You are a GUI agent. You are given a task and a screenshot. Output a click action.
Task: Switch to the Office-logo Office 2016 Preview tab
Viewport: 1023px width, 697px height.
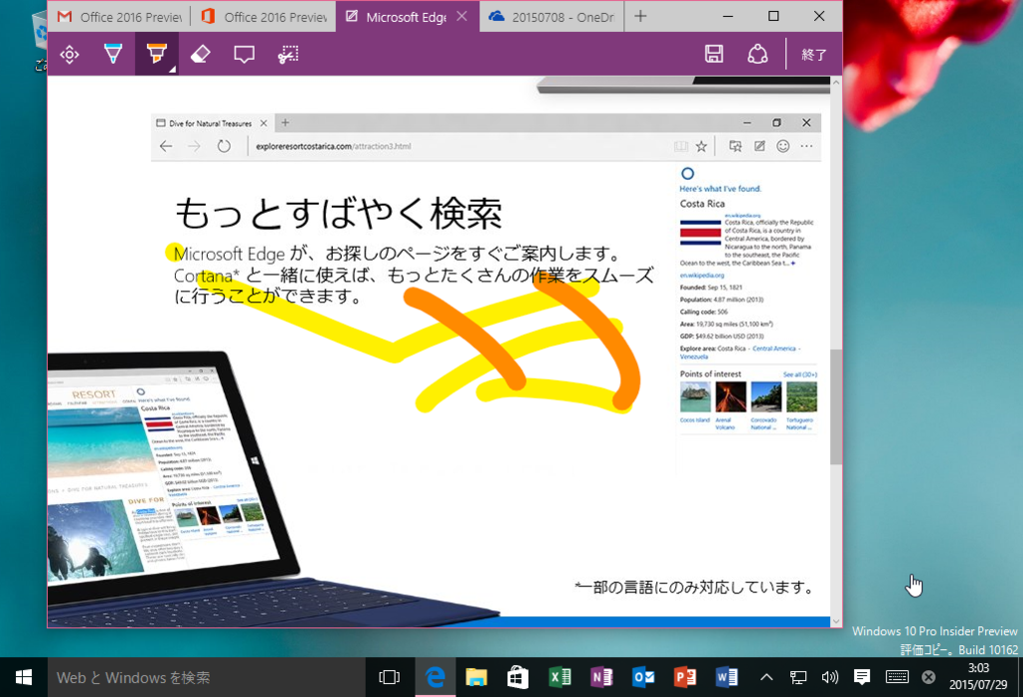pyautogui.click(x=264, y=16)
